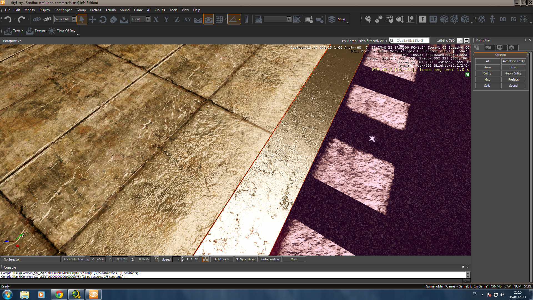Lock transform to the Z axis
533x300 pixels.
pyautogui.click(x=177, y=19)
